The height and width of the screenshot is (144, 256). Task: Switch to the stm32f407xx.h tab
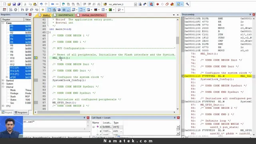[64, 15]
